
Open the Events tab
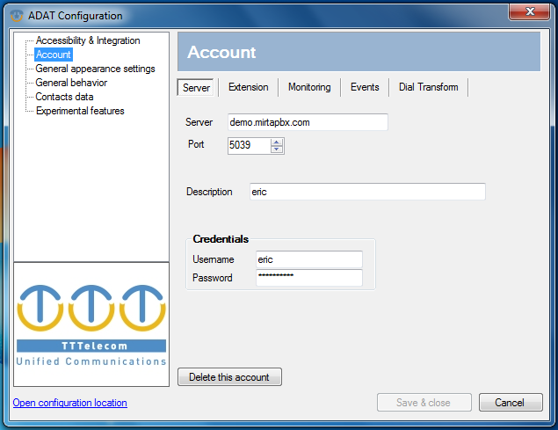click(365, 87)
